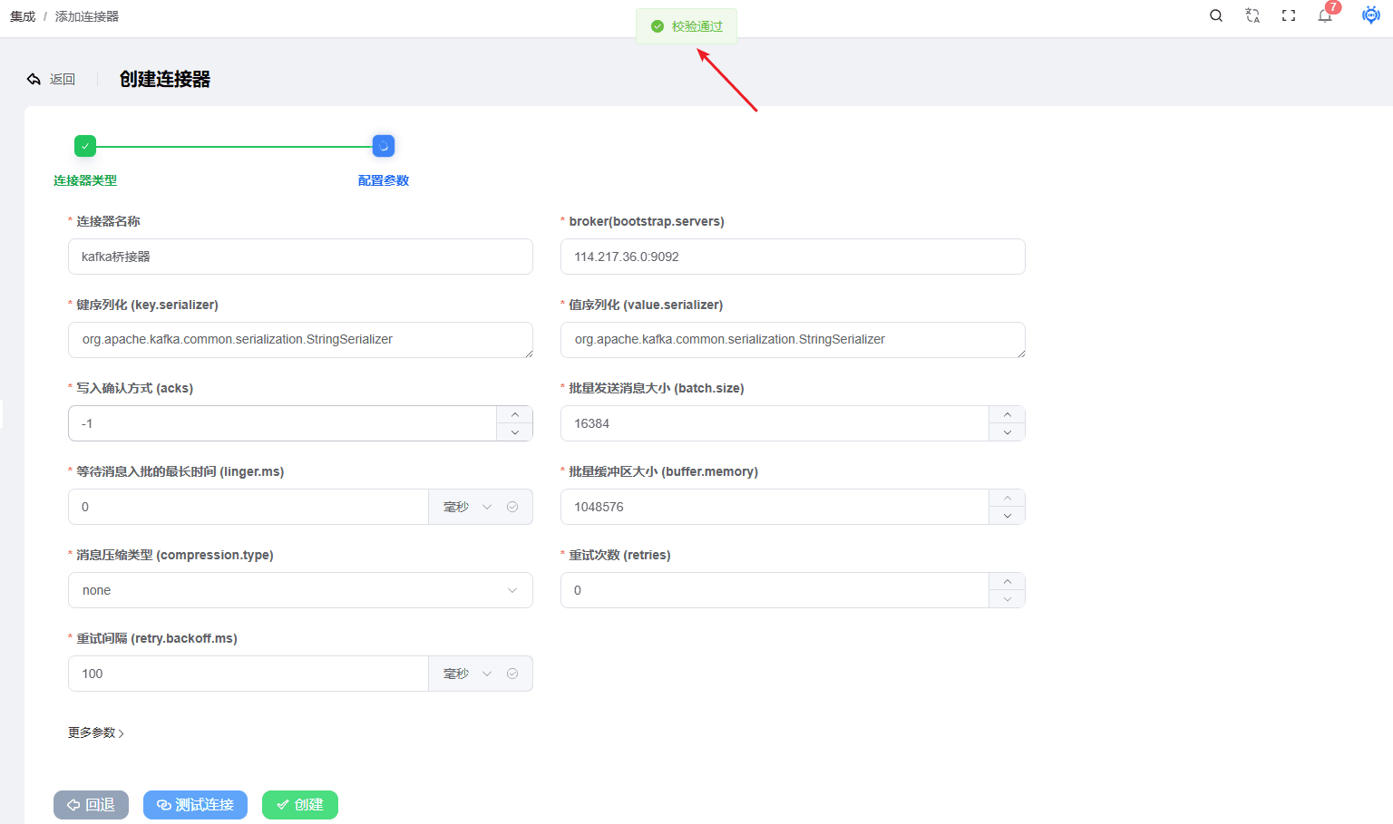Edit the retry.backoff.ms value field
This screenshot has width=1393, height=824.
point(248,674)
